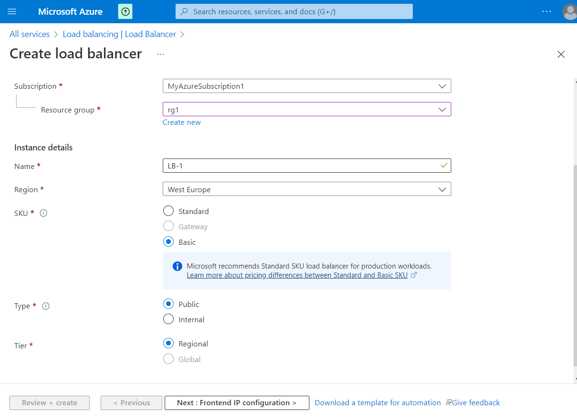Screen dimensions: 577x419
Task: Close the Create load balancer blade
Action: 561,55
